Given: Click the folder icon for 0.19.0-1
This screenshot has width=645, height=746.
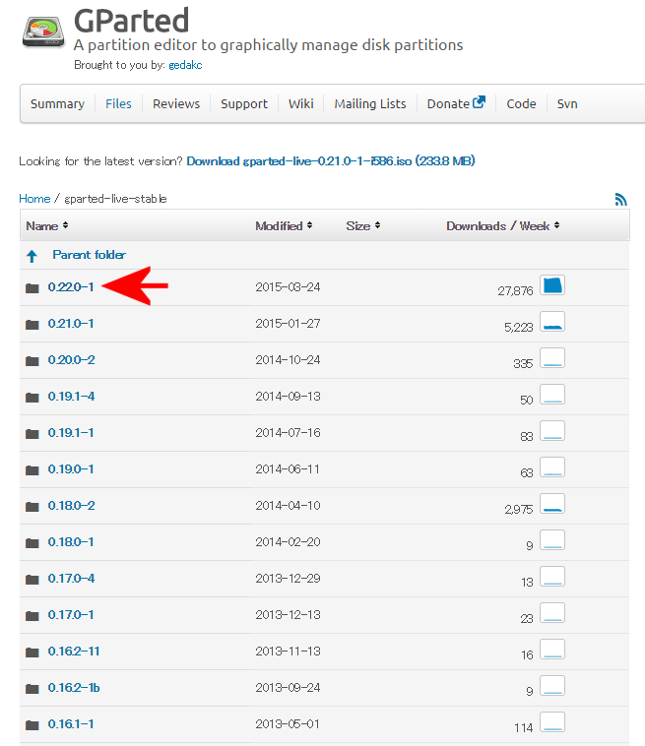Looking at the screenshot, I should coord(32,470).
